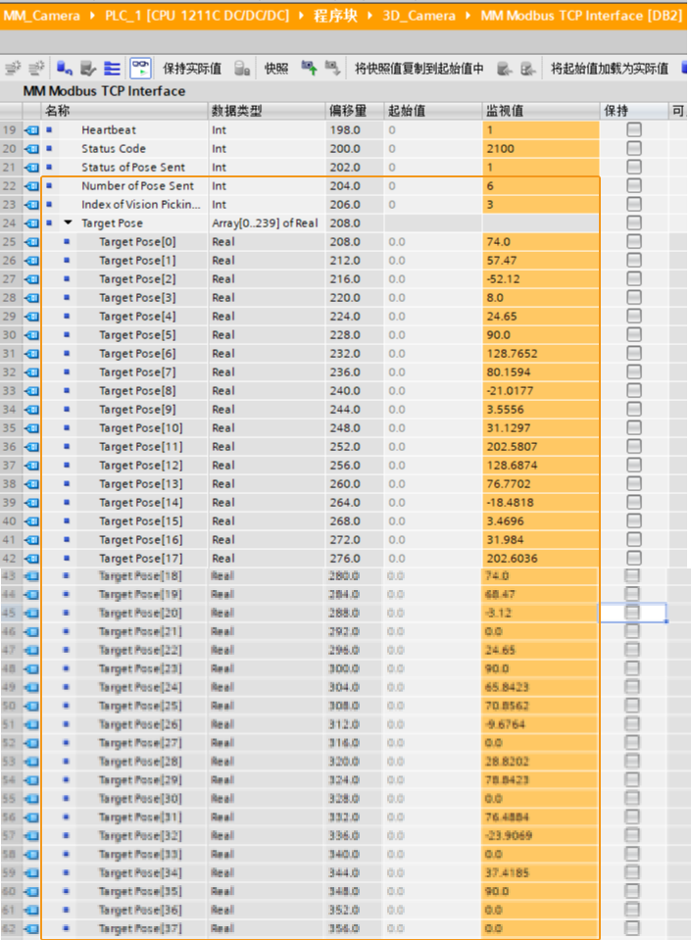Select 程序块 in the breadcrumb
The image size is (691, 940).
coord(335,16)
